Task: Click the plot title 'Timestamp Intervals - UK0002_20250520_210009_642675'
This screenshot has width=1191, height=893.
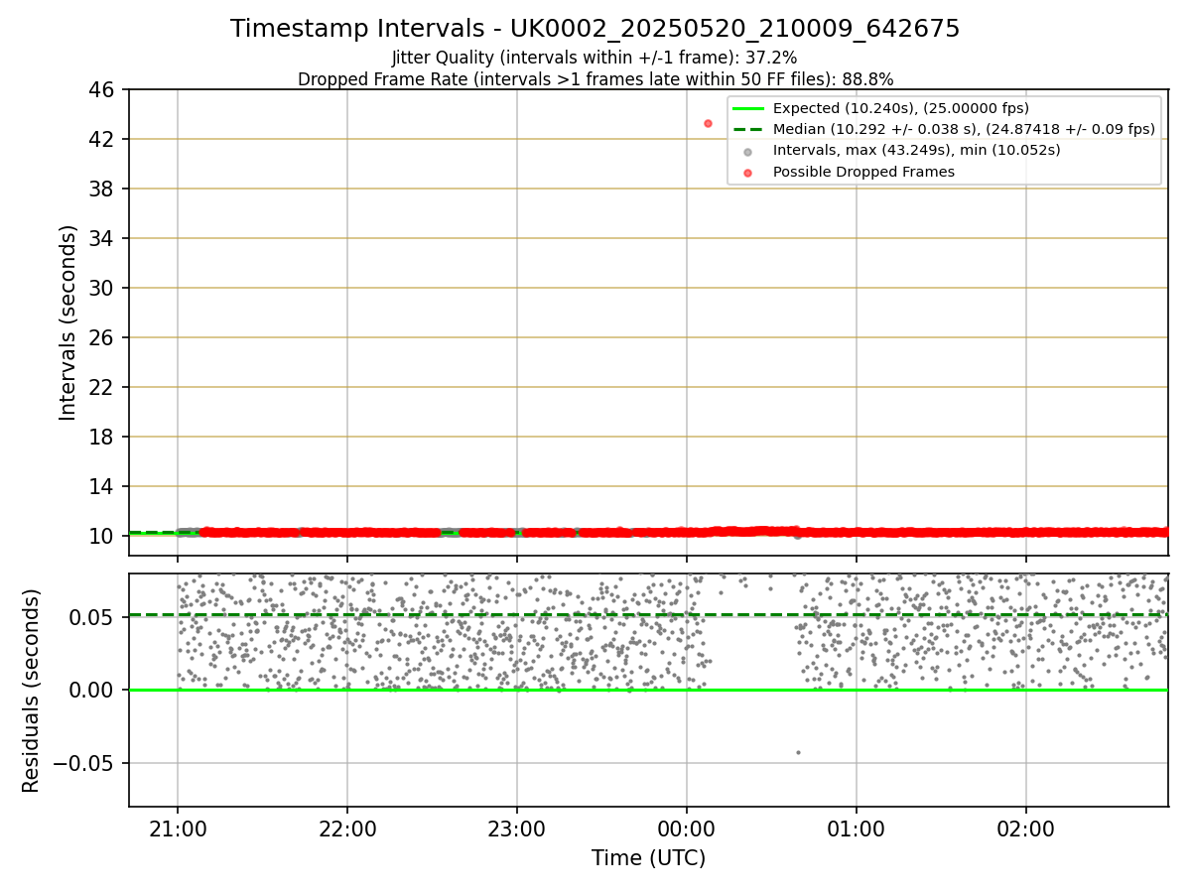Action: click(595, 29)
